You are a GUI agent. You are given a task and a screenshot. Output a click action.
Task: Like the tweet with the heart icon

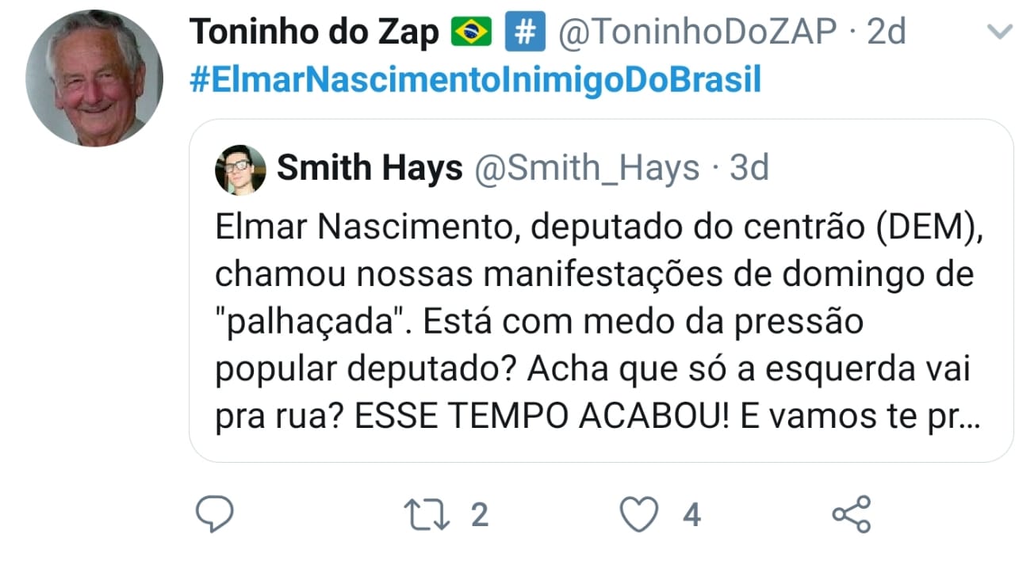638,515
